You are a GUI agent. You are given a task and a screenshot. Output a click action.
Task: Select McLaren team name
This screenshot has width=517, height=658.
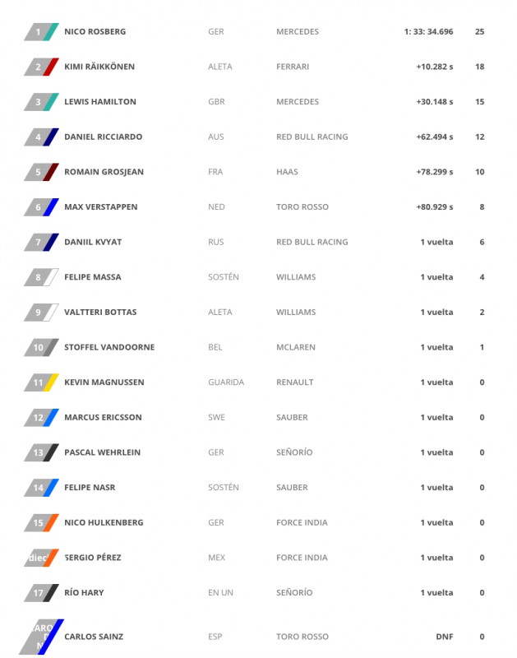tap(296, 347)
